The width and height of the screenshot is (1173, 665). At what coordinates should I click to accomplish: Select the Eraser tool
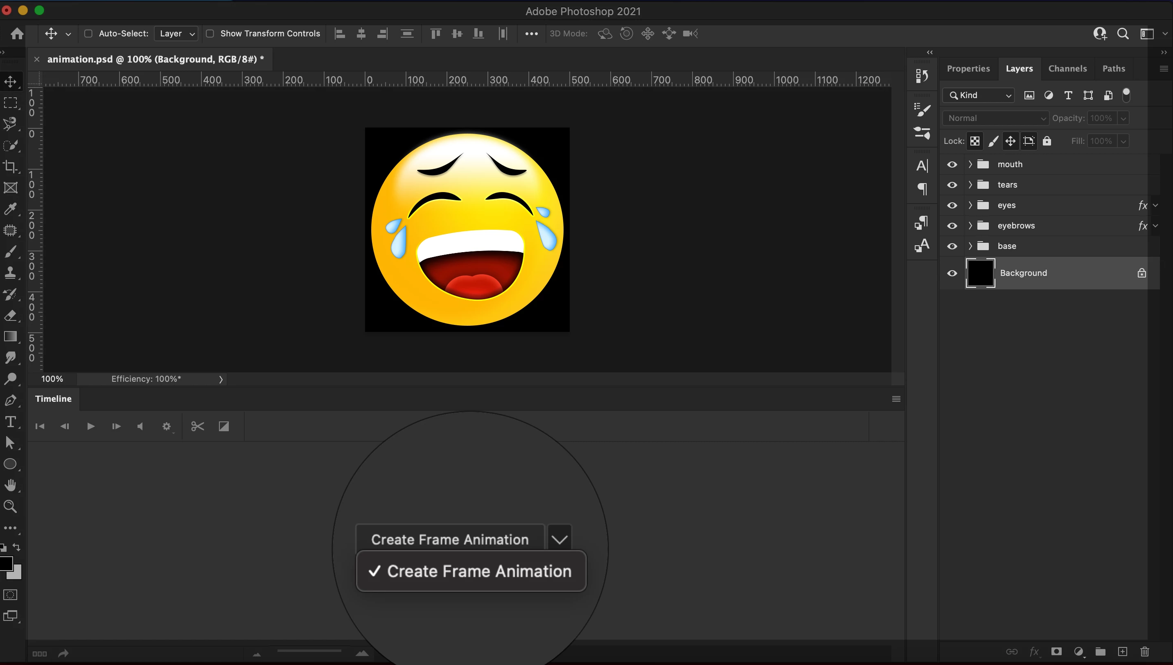[x=11, y=316]
